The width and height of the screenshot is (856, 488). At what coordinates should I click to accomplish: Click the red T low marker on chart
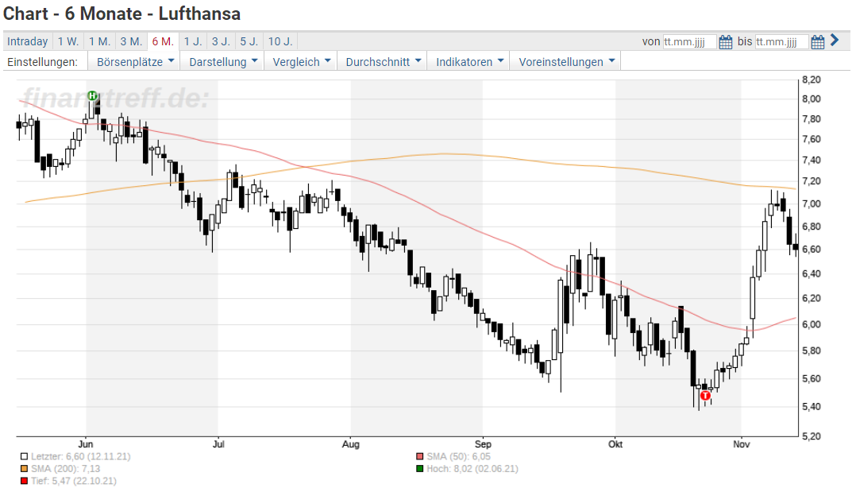tap(705, 396)
